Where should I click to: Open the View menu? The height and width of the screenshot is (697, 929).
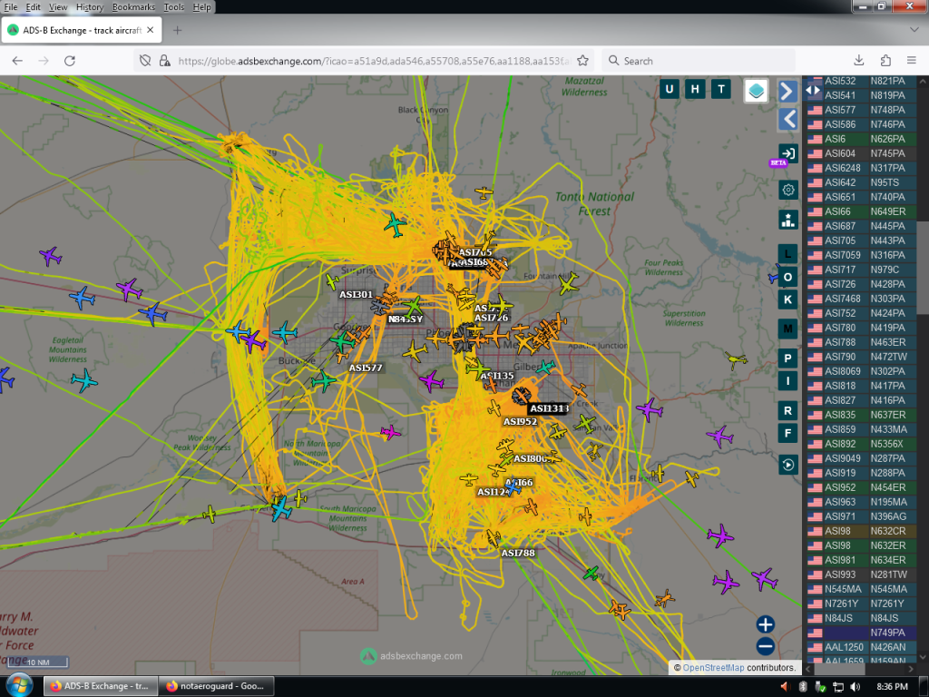(57, 7)
